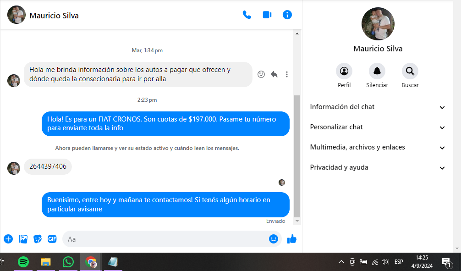Click the ESP language indicator

[399, 261]
